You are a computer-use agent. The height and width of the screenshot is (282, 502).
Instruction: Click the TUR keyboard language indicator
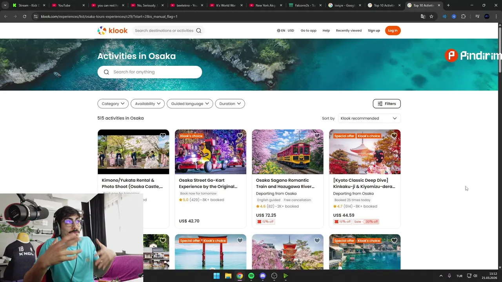[459, 276]
